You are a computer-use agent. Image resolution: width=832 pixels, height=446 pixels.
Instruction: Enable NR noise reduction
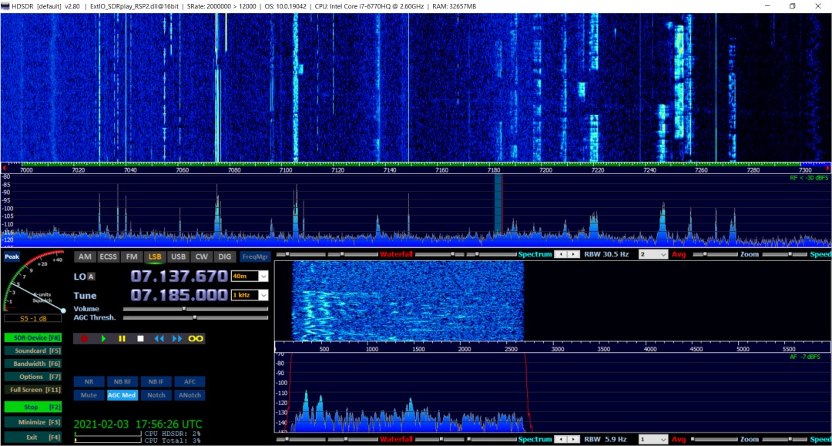pyautogui.click(x=89, y=381)
